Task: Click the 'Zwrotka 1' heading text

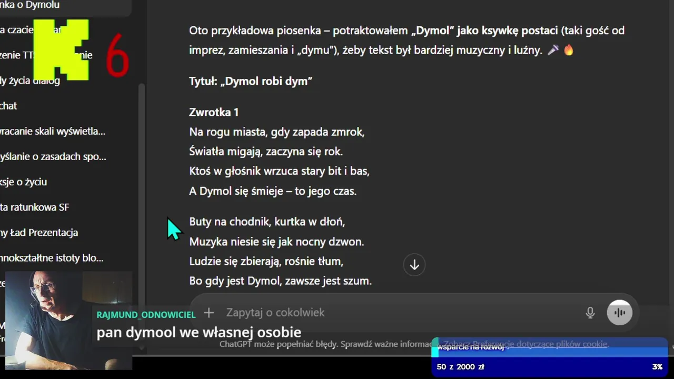Action: click(x=214, y=112)
